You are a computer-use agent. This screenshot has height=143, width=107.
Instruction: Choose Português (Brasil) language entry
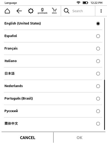pyautogui.click(x=53, y=99)
